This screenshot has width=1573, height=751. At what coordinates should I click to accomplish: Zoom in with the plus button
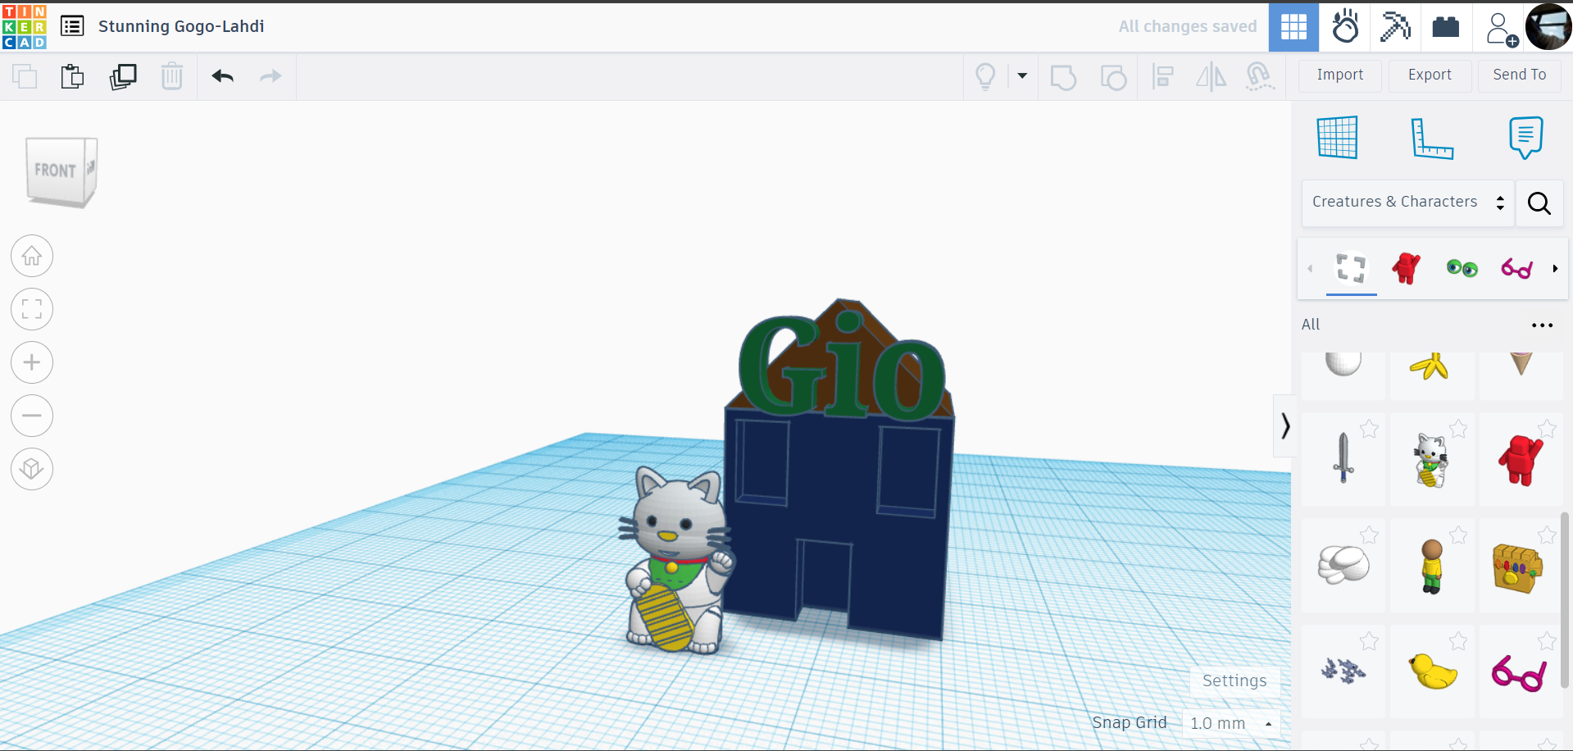32,362
